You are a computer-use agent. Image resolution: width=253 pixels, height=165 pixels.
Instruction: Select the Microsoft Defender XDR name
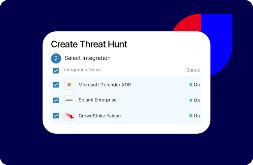pos(105,85)
